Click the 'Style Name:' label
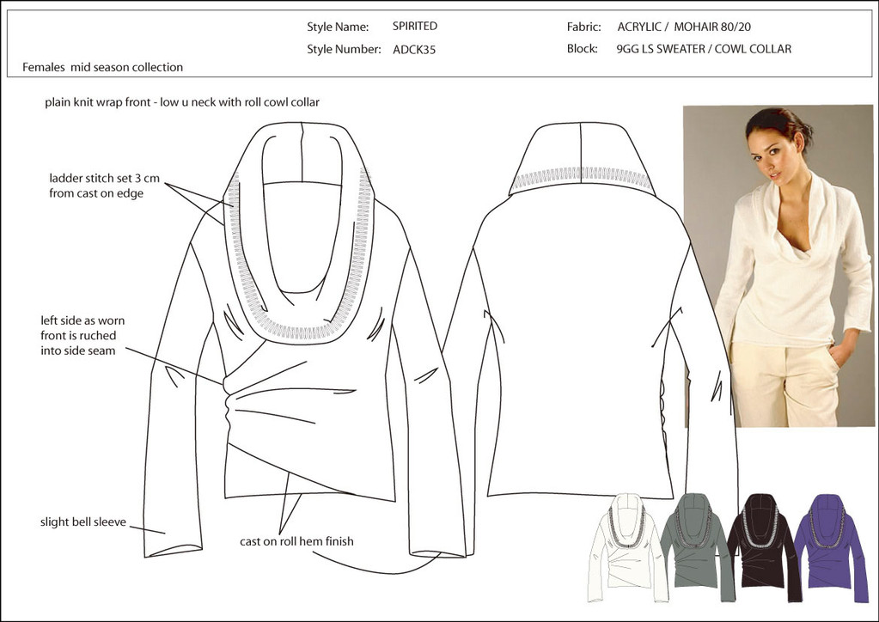Viewport: 879px width, 622px height. tap(338, 27)
